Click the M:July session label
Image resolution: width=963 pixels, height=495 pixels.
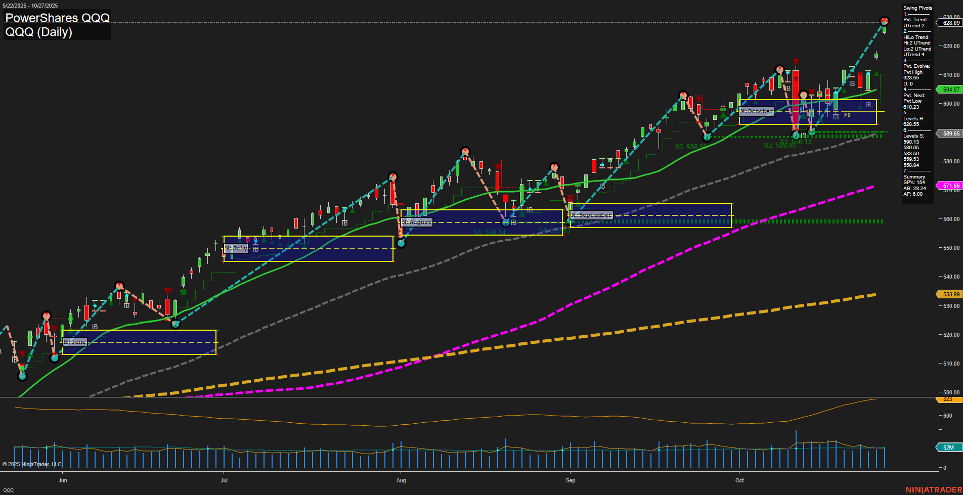(x=236, y=248)
